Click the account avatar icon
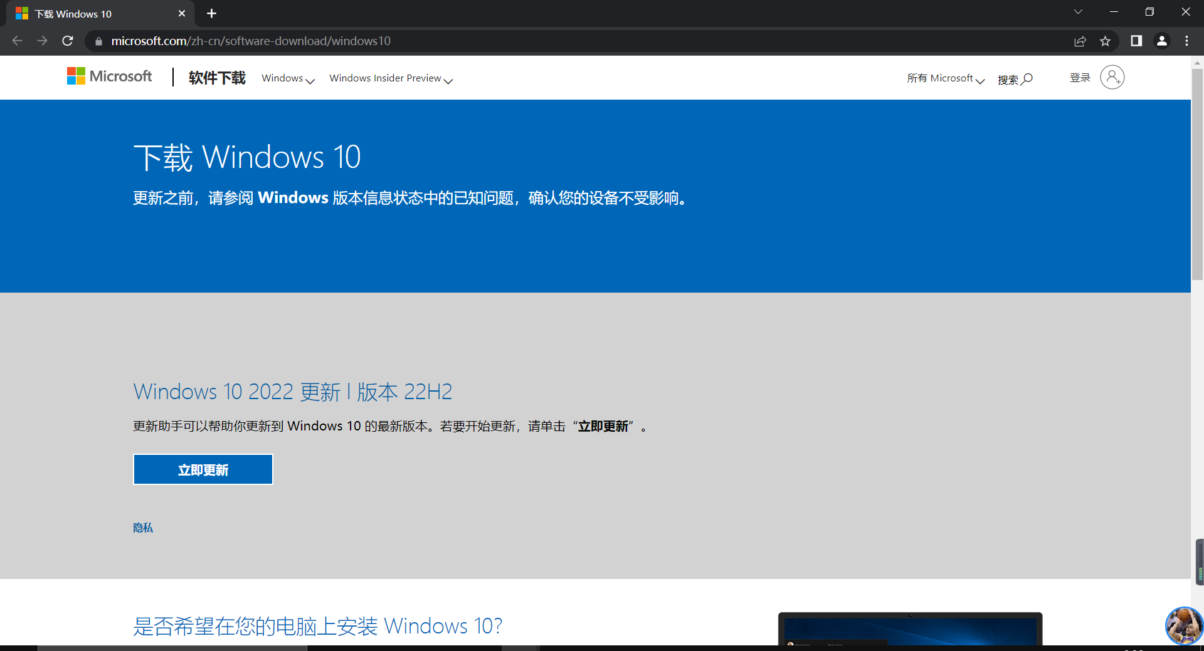1204x651 pixels. tap(1112, 77)
